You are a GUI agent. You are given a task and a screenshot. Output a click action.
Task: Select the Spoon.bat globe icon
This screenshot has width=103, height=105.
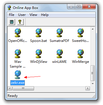[39, 33]
